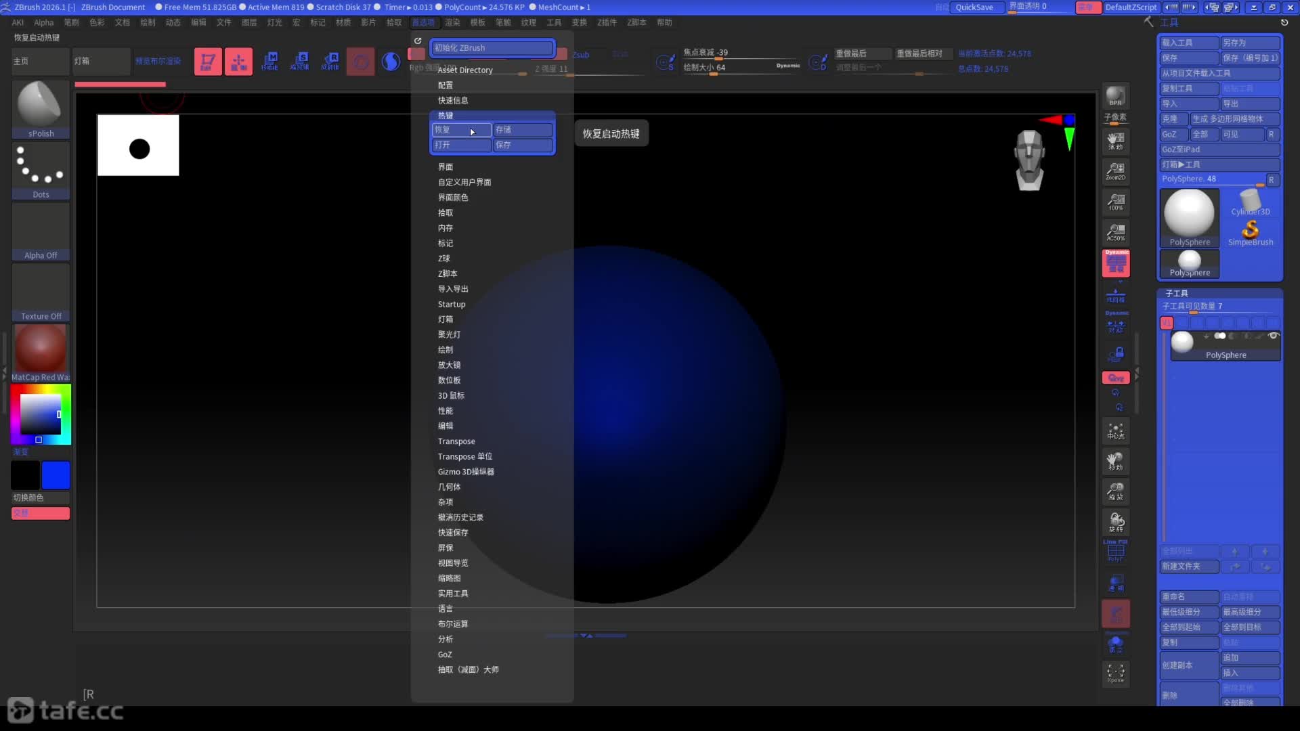Click the 100% actual size icon
1300x731 pixels.
1115,201
